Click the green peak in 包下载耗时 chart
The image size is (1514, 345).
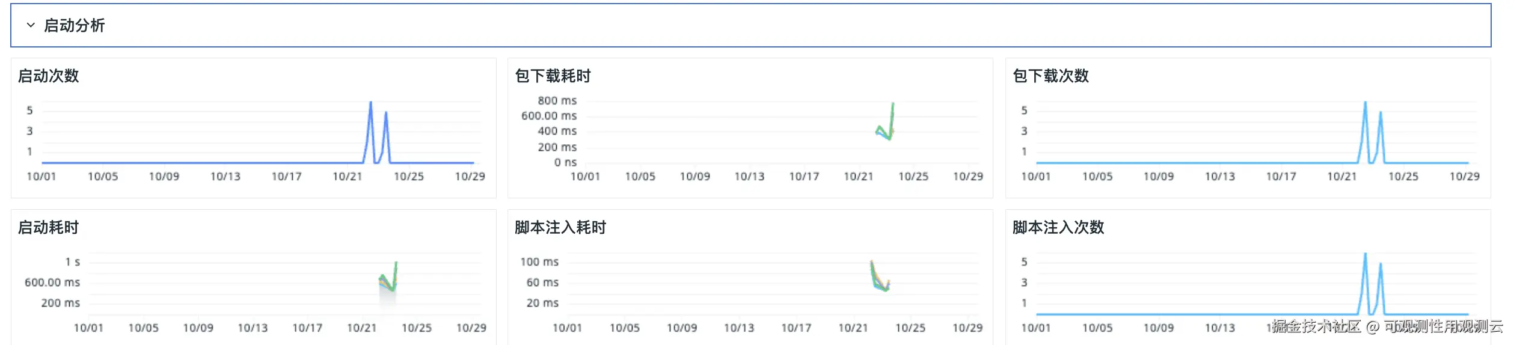click(x=893, y=105)
